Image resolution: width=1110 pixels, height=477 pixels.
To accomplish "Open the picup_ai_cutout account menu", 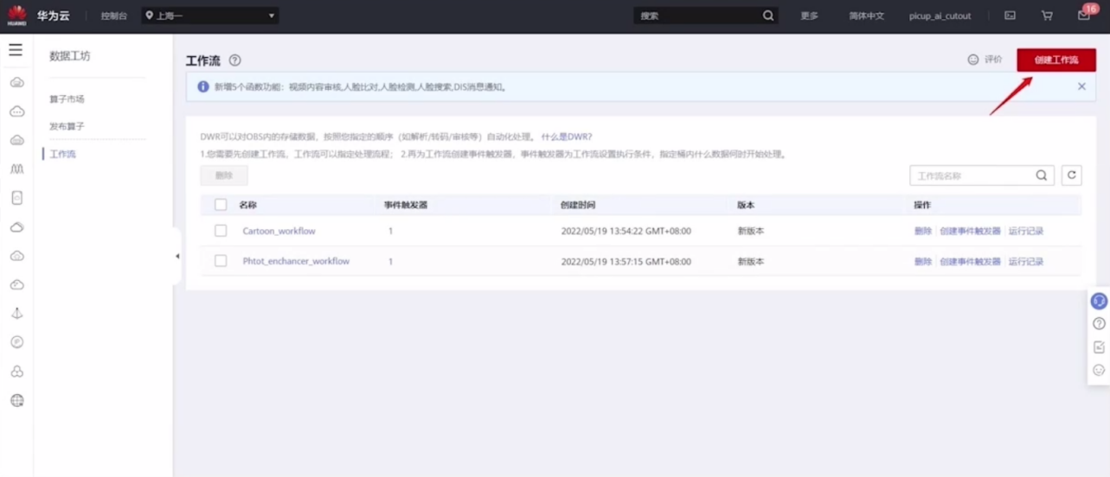I will [940, 16].
